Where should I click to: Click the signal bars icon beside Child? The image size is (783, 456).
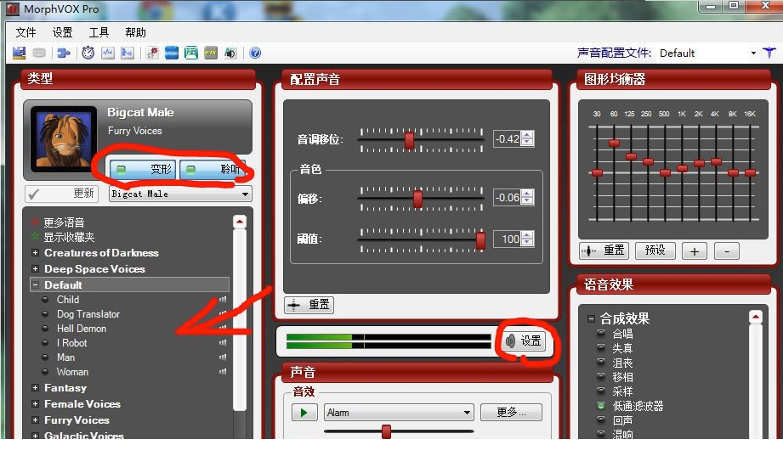click(223, 300)
